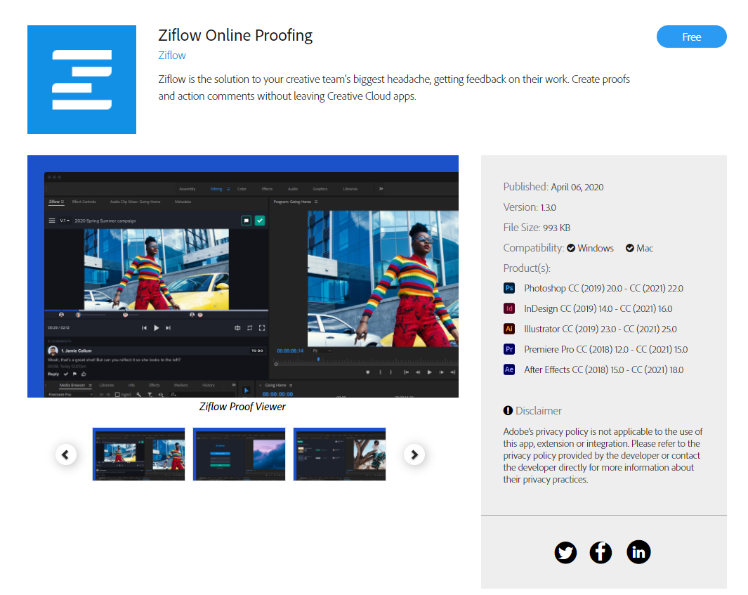Click the Facebook share icon
The width and height of the screenshot is (748, 595).
click(601, 552)
